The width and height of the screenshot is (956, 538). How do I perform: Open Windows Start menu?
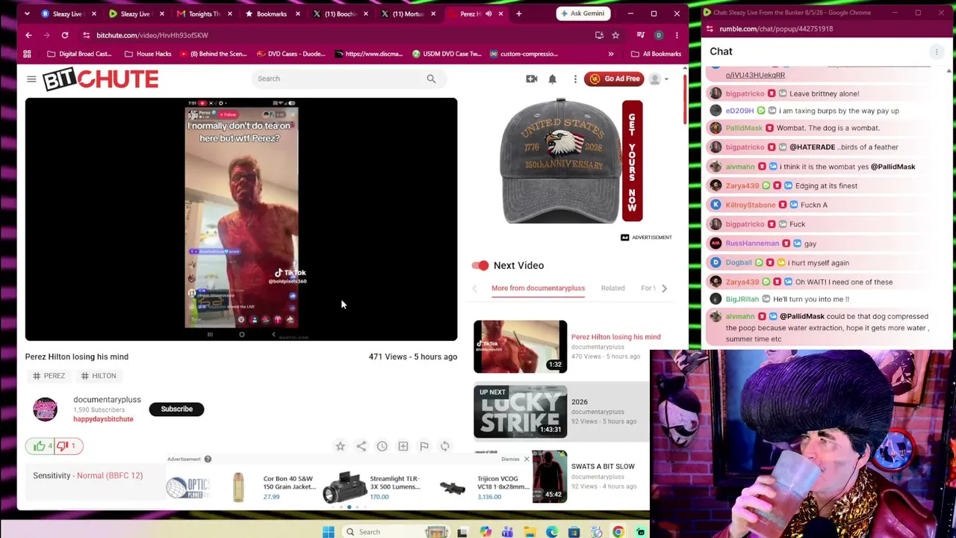pyautogui.click(x=329, y=531)
